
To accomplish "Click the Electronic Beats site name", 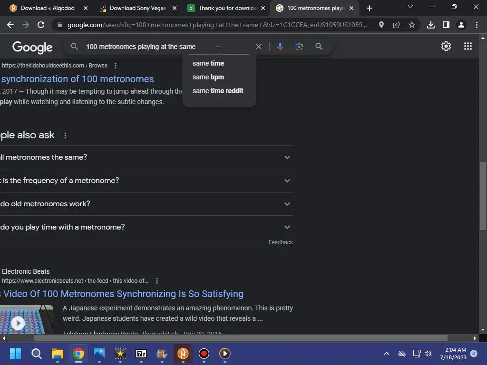I will (26, 271).
